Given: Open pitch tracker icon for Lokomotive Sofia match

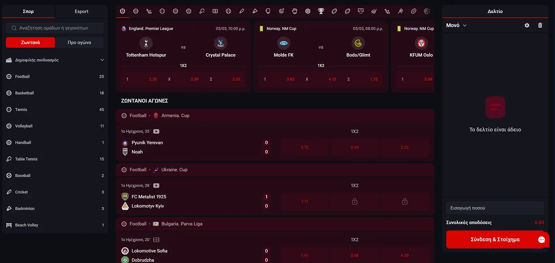Looking at the screenshot, I should click(x=156, y=240).
